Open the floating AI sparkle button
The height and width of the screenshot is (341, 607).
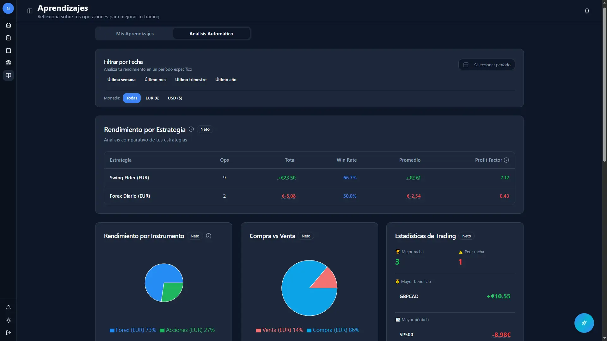point(584,323)
